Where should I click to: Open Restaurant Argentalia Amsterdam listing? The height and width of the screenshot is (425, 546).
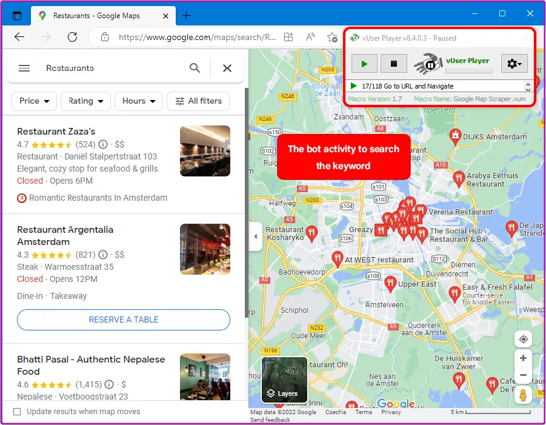point(65,236)
